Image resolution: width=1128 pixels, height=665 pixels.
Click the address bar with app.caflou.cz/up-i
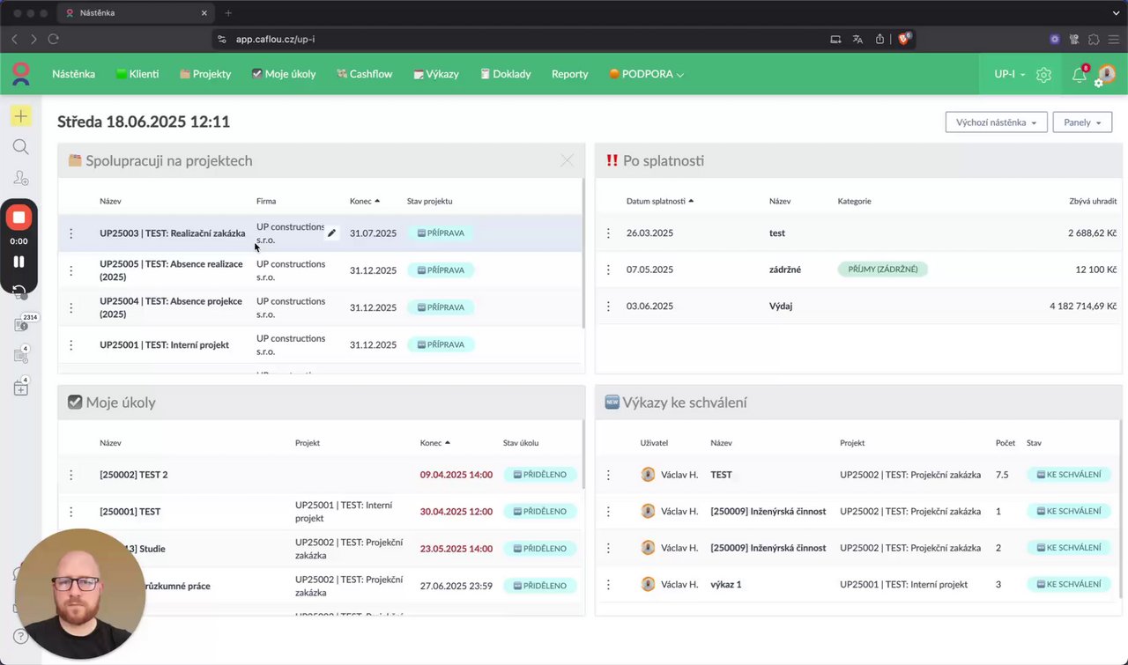pyautogui.click(x=520, y=39)
